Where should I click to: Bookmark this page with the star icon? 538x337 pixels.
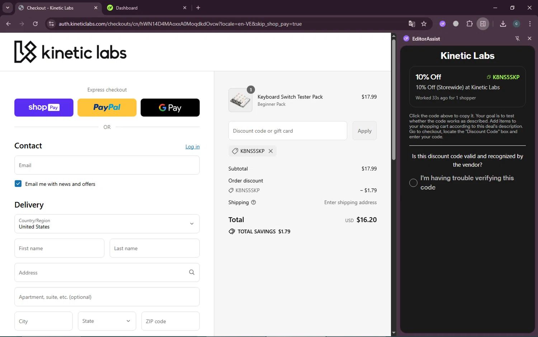(424, 24)
